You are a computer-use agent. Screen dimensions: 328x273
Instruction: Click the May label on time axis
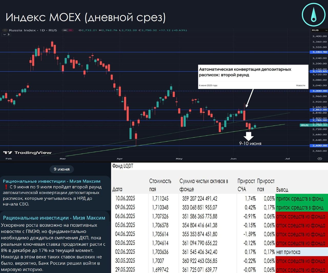[179, 159]
